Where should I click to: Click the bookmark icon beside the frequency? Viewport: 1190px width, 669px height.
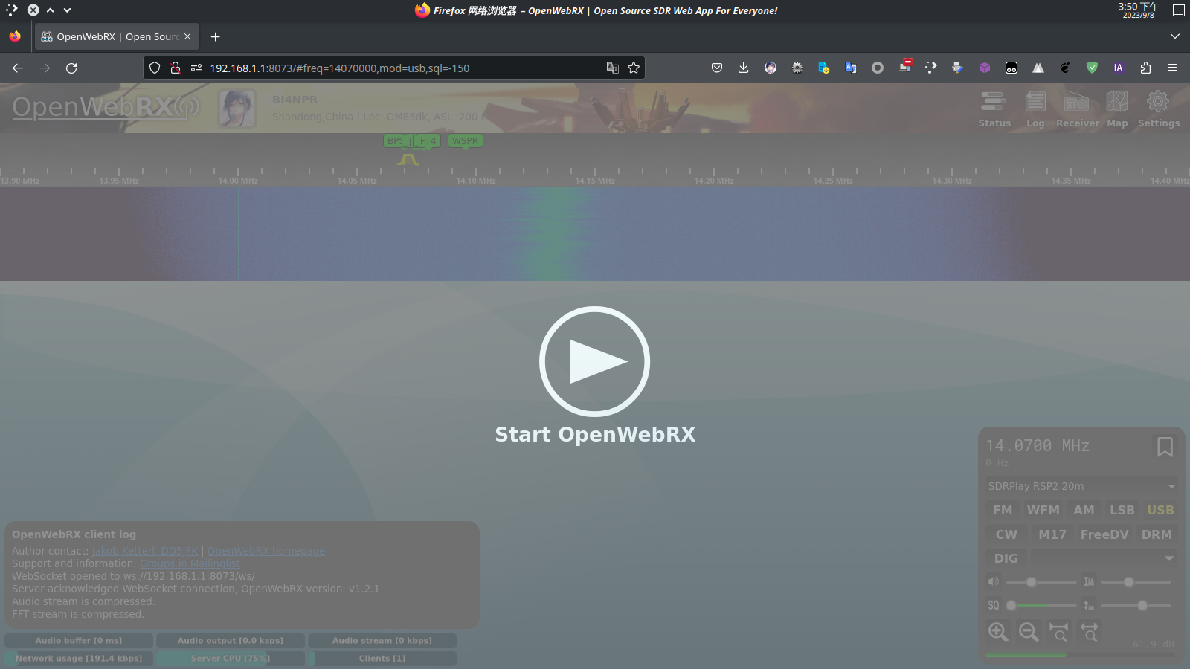(1164, 447)
